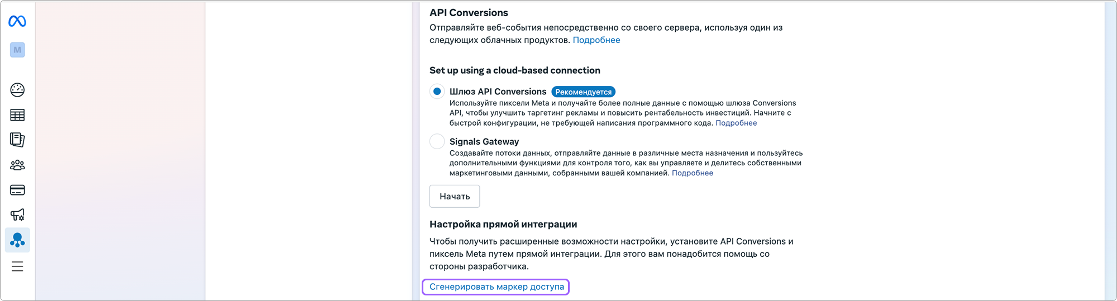Click the Начать button
The width and height of the screenshot is (1117, 301).
[x=455, y=196]
